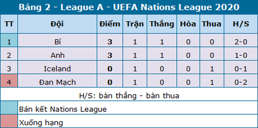Click the Xuống hạng legend text
The height and width of the screenshot is (128, 258).
click(41, 123)
